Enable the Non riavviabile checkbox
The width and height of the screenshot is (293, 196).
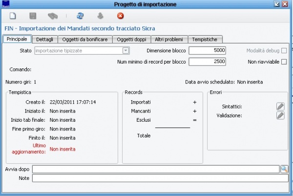(284, 62)
